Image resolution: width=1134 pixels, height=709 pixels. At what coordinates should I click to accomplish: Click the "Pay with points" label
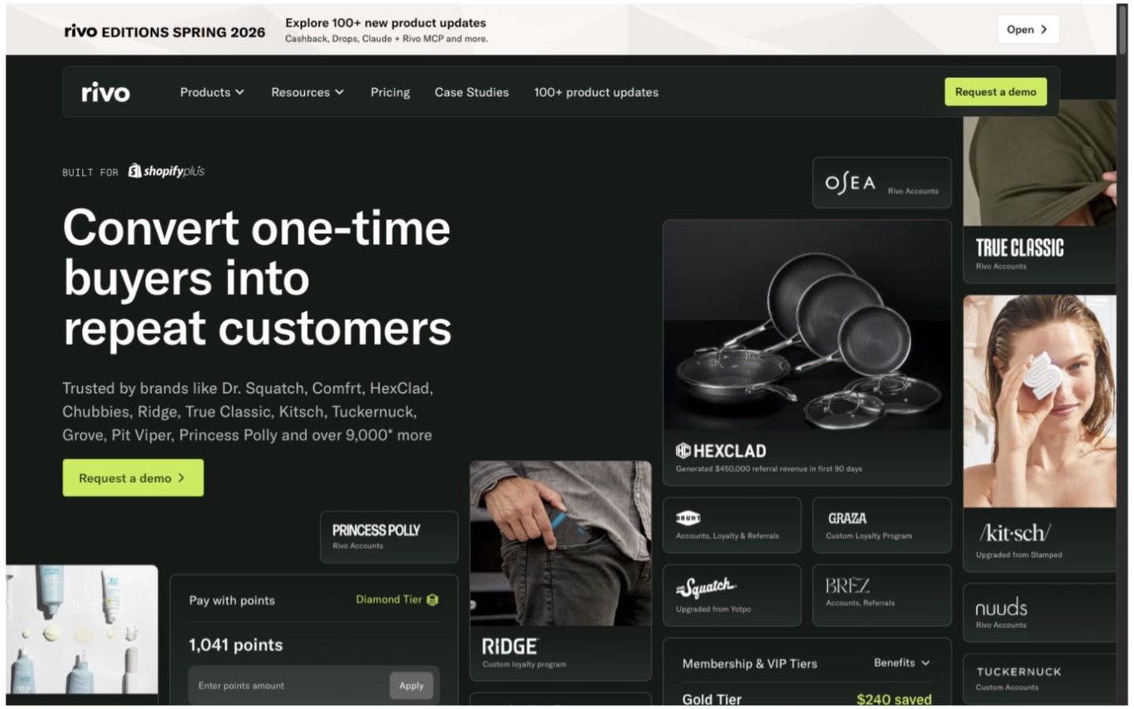(x=232, y=600)
